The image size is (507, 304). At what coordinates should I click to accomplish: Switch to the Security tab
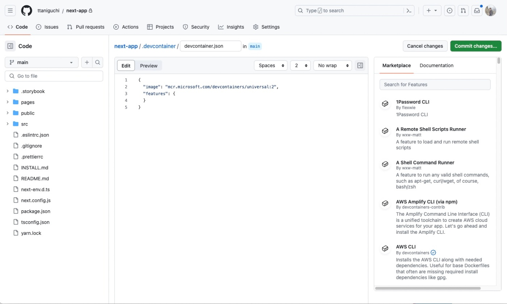[x=196, y=27]
